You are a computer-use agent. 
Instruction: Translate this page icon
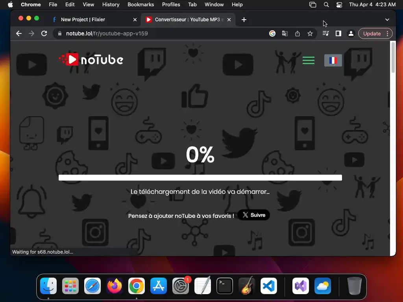[285, 33]
